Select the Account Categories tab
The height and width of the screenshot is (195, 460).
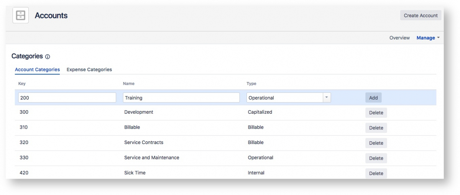37,70
